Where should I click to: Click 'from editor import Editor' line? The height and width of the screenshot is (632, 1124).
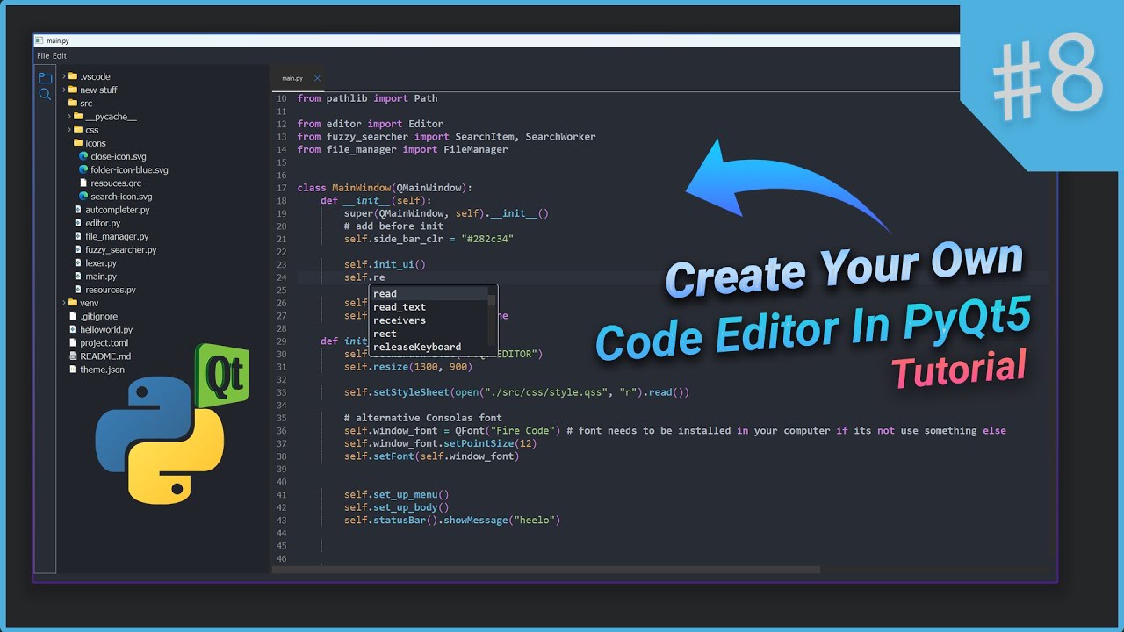pos(370,124)
